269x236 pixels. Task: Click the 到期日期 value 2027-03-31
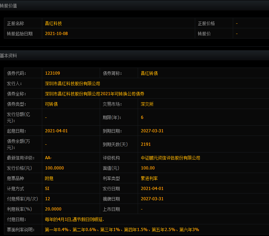pyautogui.click(x=152, y=131)
